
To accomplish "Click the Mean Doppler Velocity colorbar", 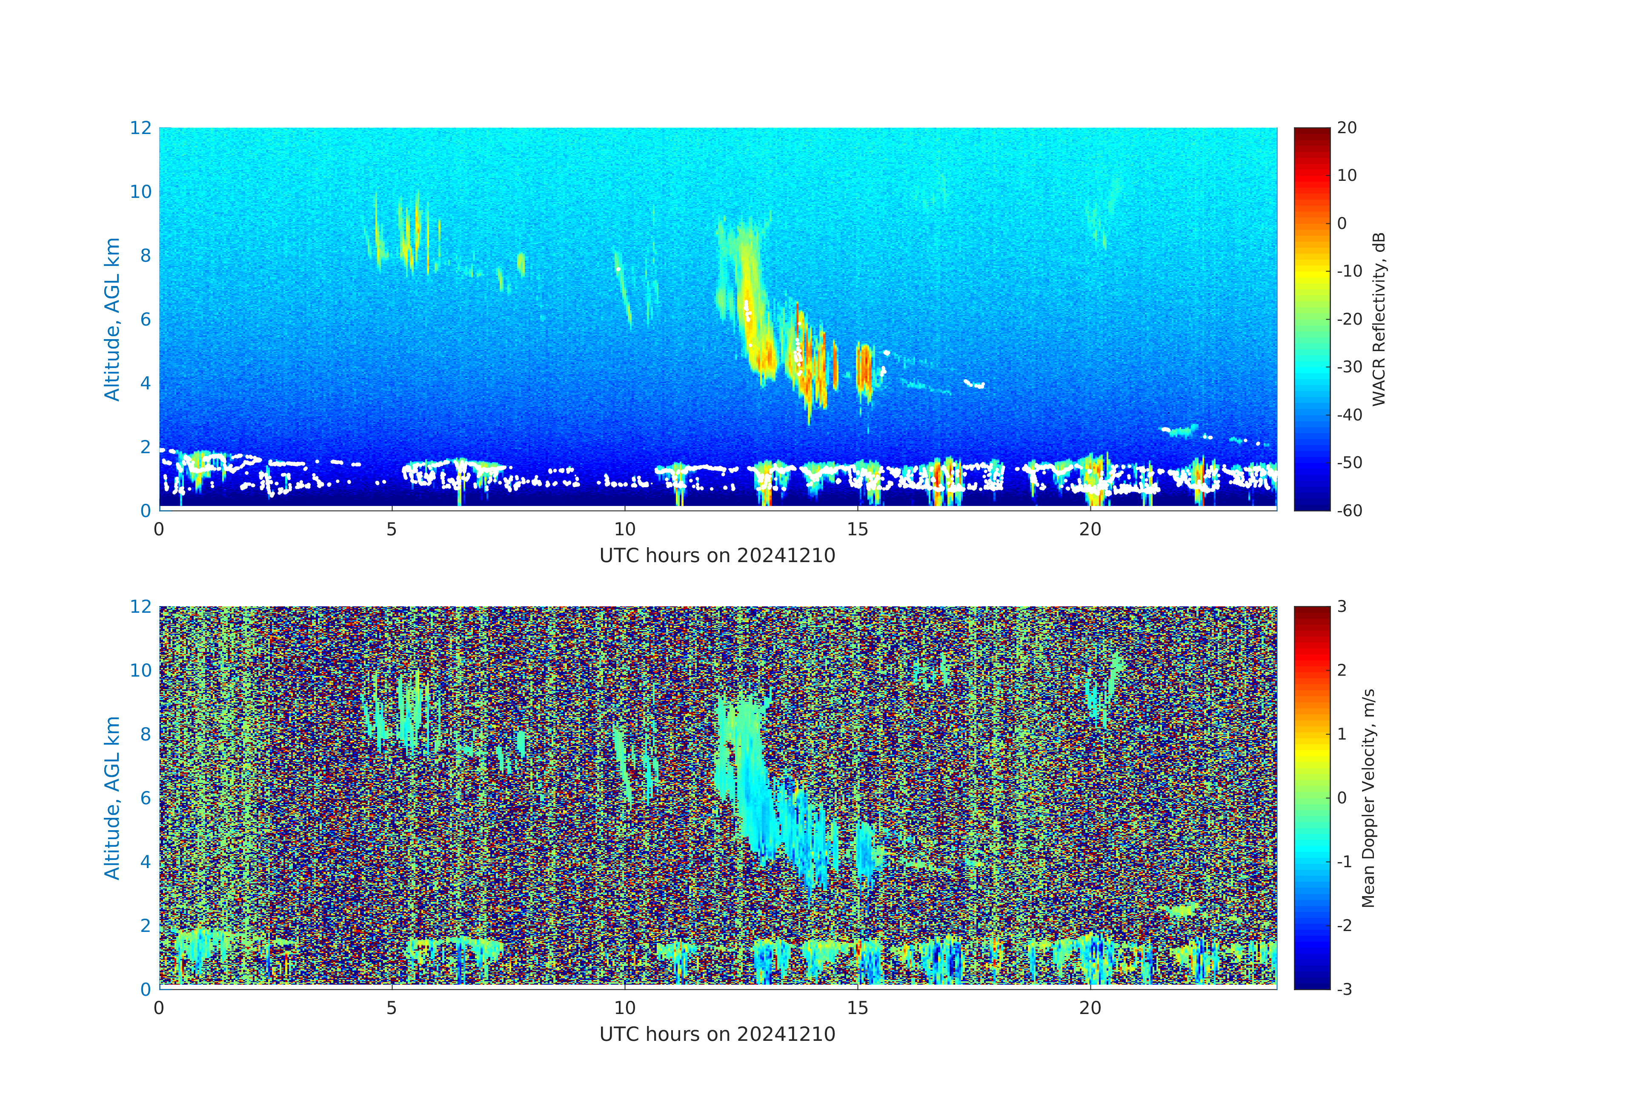I will pyautogui.click(x=1311, y=797).
